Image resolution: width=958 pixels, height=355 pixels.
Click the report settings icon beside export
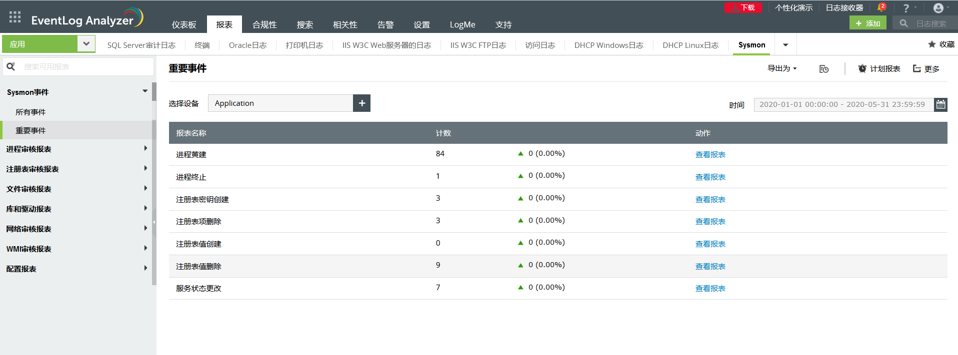click(x=824, y=69)
